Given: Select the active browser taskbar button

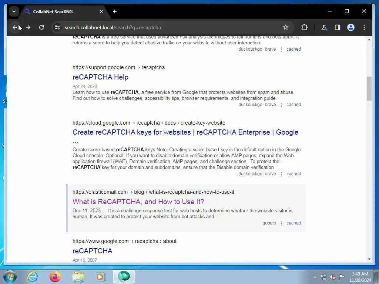Looking at the screenshot, I should click(x=124, y=277).
